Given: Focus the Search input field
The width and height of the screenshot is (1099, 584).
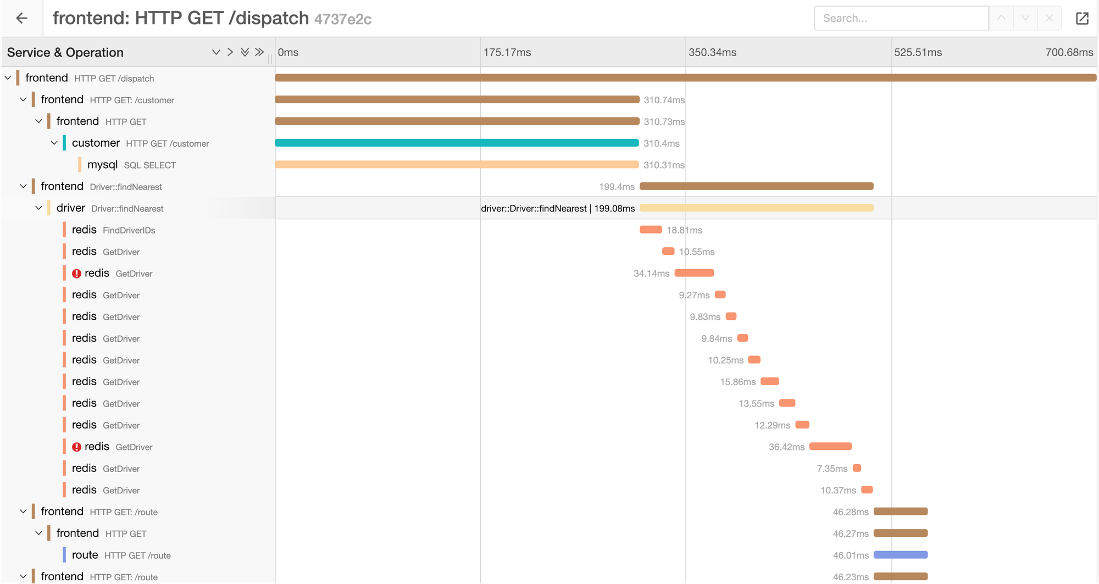Looking at the screenshot, I should [901, 18].
